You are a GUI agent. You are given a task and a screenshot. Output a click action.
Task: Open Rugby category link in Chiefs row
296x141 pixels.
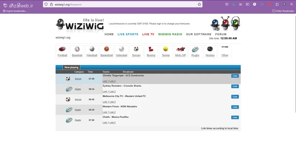[78, 120]
